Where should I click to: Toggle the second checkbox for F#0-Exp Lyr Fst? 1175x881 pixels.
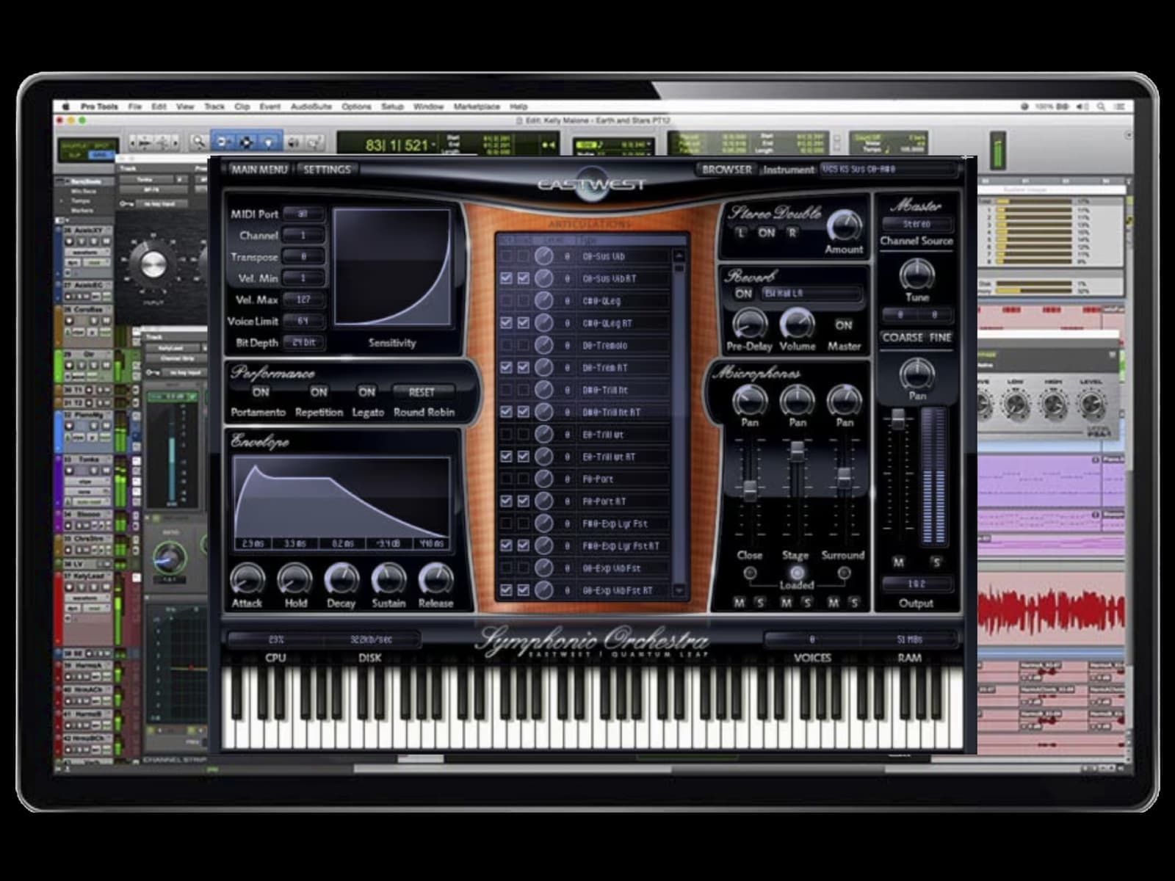pyautogui.click(x=523, y=523)
